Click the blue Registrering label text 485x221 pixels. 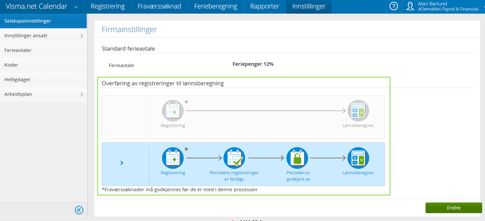click(x=173, y=173)
